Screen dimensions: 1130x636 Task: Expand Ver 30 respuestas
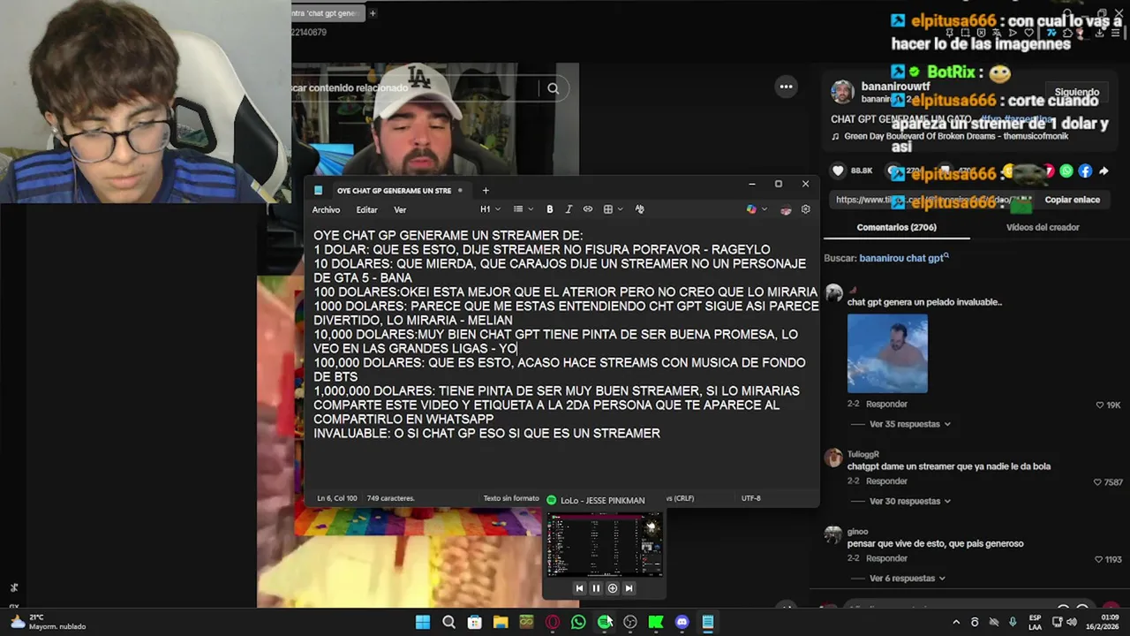point(909,501)
